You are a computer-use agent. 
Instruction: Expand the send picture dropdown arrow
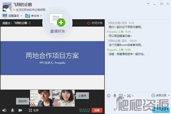click(x=125, y=96)
